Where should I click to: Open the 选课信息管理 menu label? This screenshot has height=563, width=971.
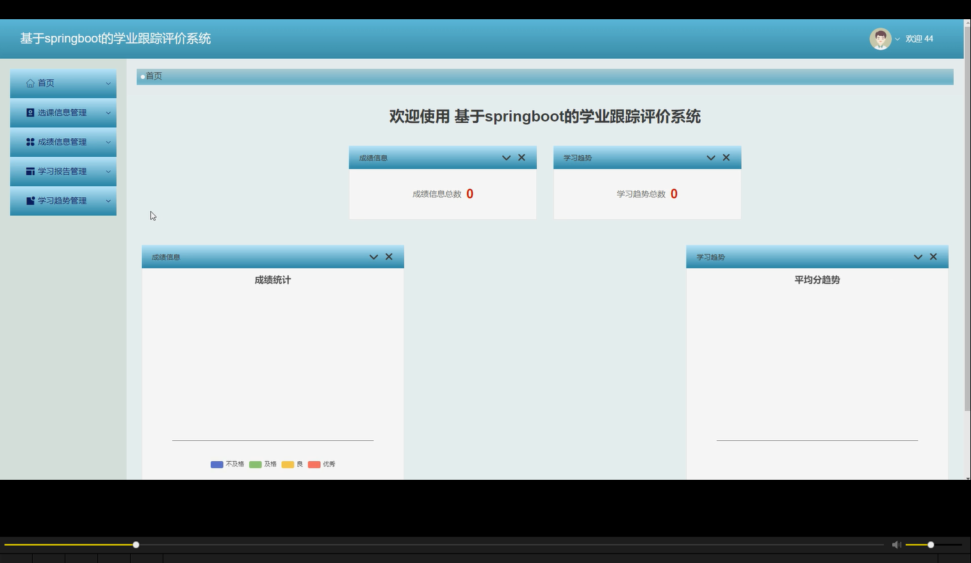click(62, 113)
